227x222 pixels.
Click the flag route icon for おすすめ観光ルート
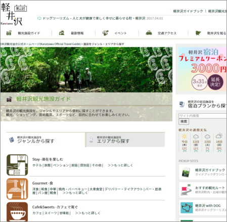pos(186,190)
